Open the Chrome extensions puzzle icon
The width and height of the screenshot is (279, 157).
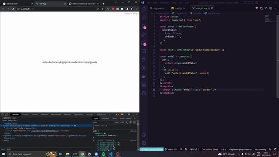(122, 9)
